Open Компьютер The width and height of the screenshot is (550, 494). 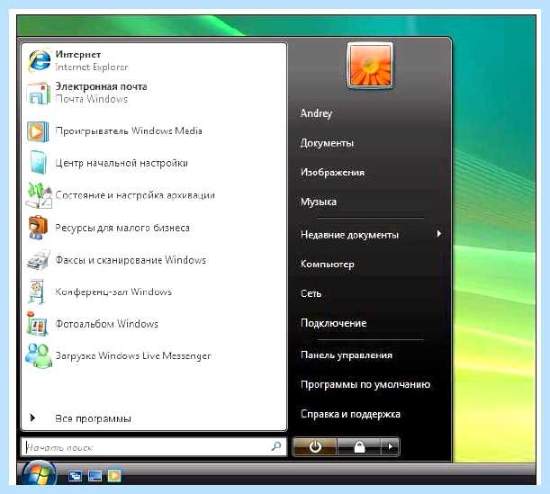328,264
